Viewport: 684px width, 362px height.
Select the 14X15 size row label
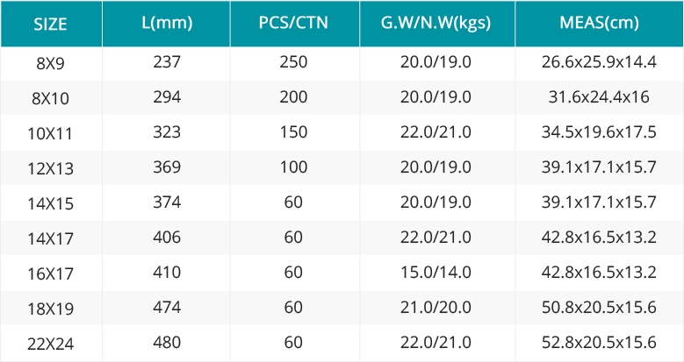[51, 204]
